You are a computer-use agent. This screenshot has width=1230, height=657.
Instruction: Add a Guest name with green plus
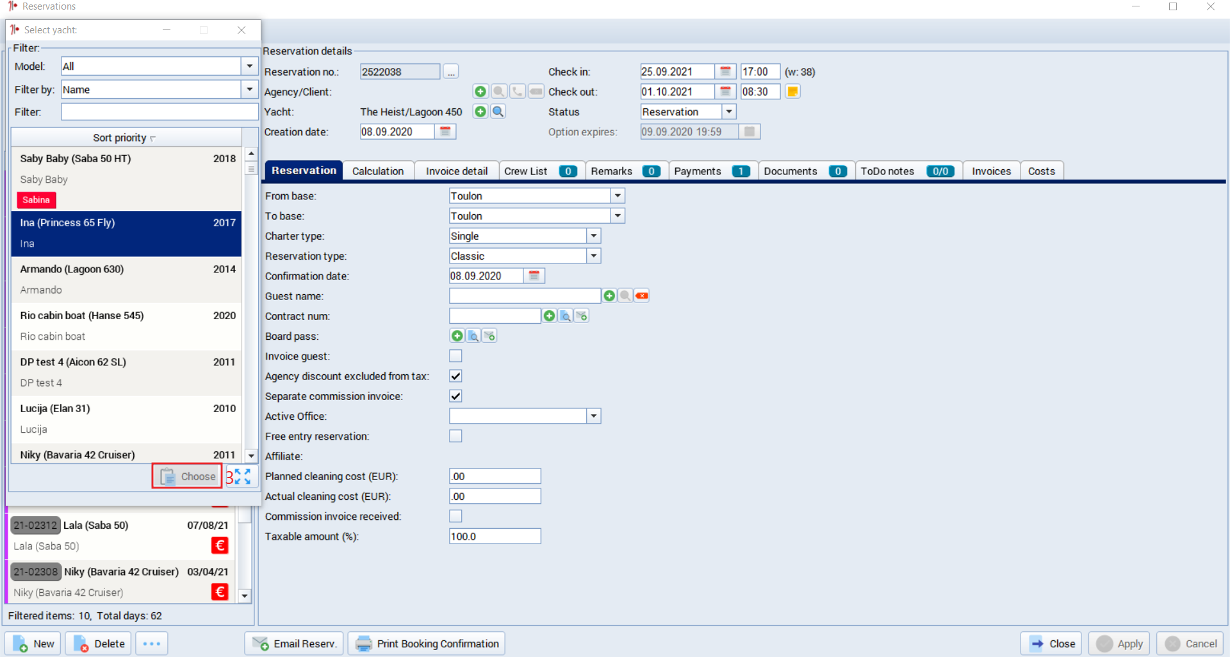point(609,295)
